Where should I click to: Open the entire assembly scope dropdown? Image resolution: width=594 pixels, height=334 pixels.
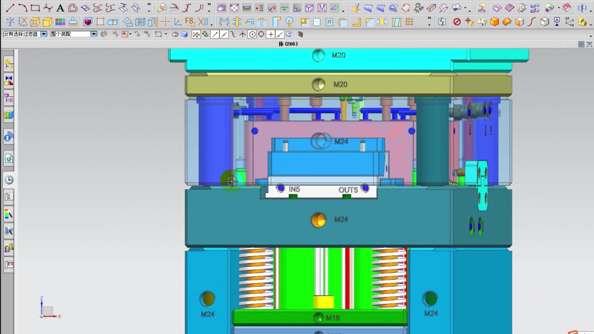(93, 34)
